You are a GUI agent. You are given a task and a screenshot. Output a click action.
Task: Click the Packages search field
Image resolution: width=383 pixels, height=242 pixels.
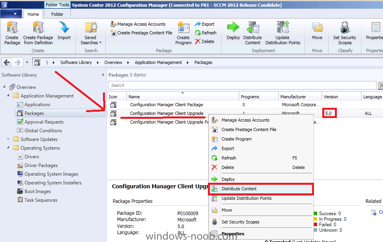(x=242, y=85)
